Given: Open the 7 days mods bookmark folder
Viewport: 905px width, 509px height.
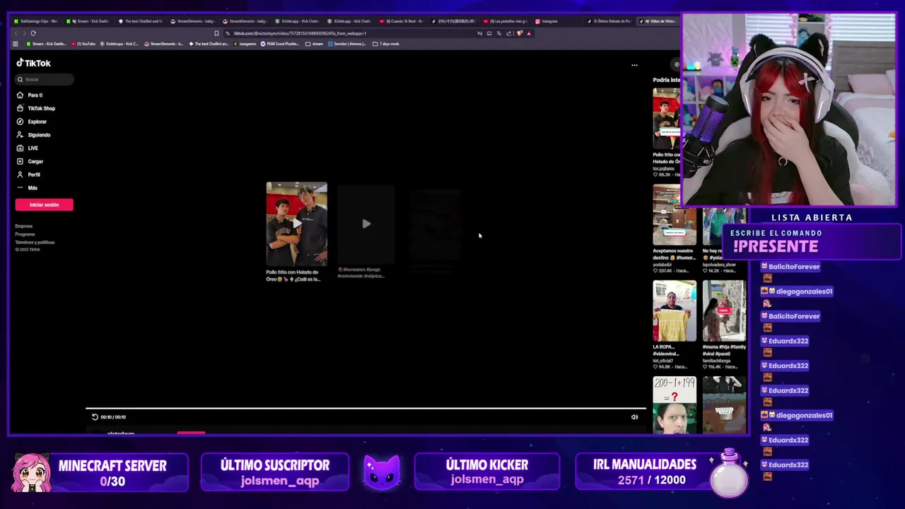Looking at the screenshot, I should (x=386, y=44).
